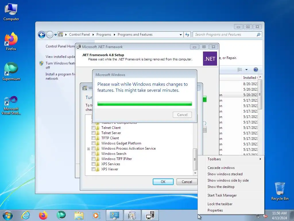The width and height of the screenshot is (294, 221).
Task: Click the Forward arrow in Programs and Features
Action: [x=50, y=35]
